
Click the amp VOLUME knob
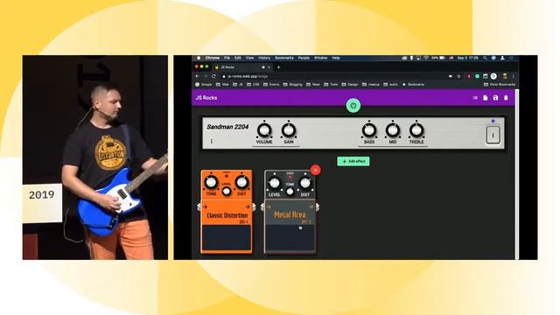coord(264,130)
